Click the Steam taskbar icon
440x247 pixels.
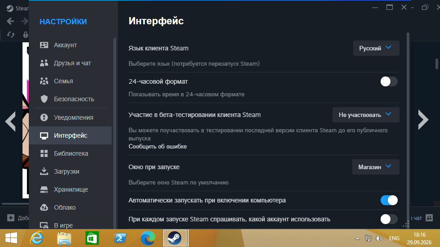click(175, 238)
